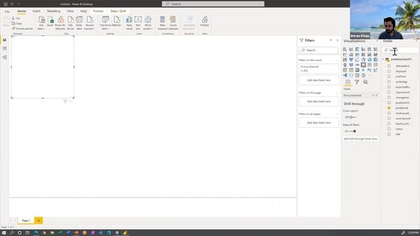This screenshot has height=236, width=420.
Task: Insert a New visual
Action: [x=129, y=23]
